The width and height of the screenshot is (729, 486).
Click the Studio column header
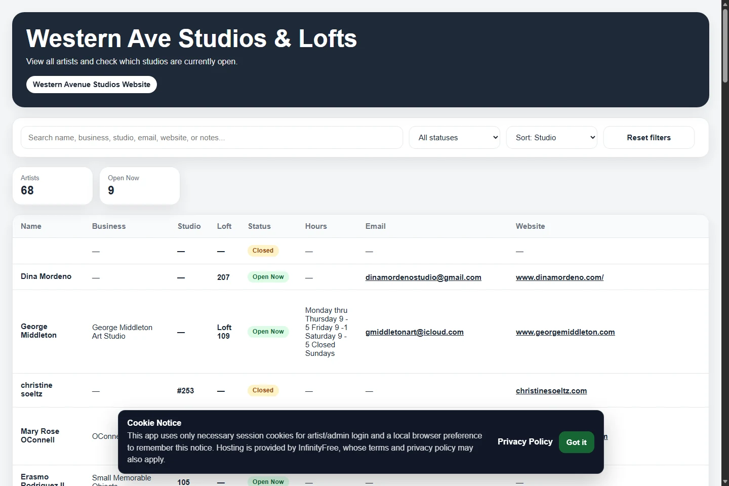pos(189,226)
